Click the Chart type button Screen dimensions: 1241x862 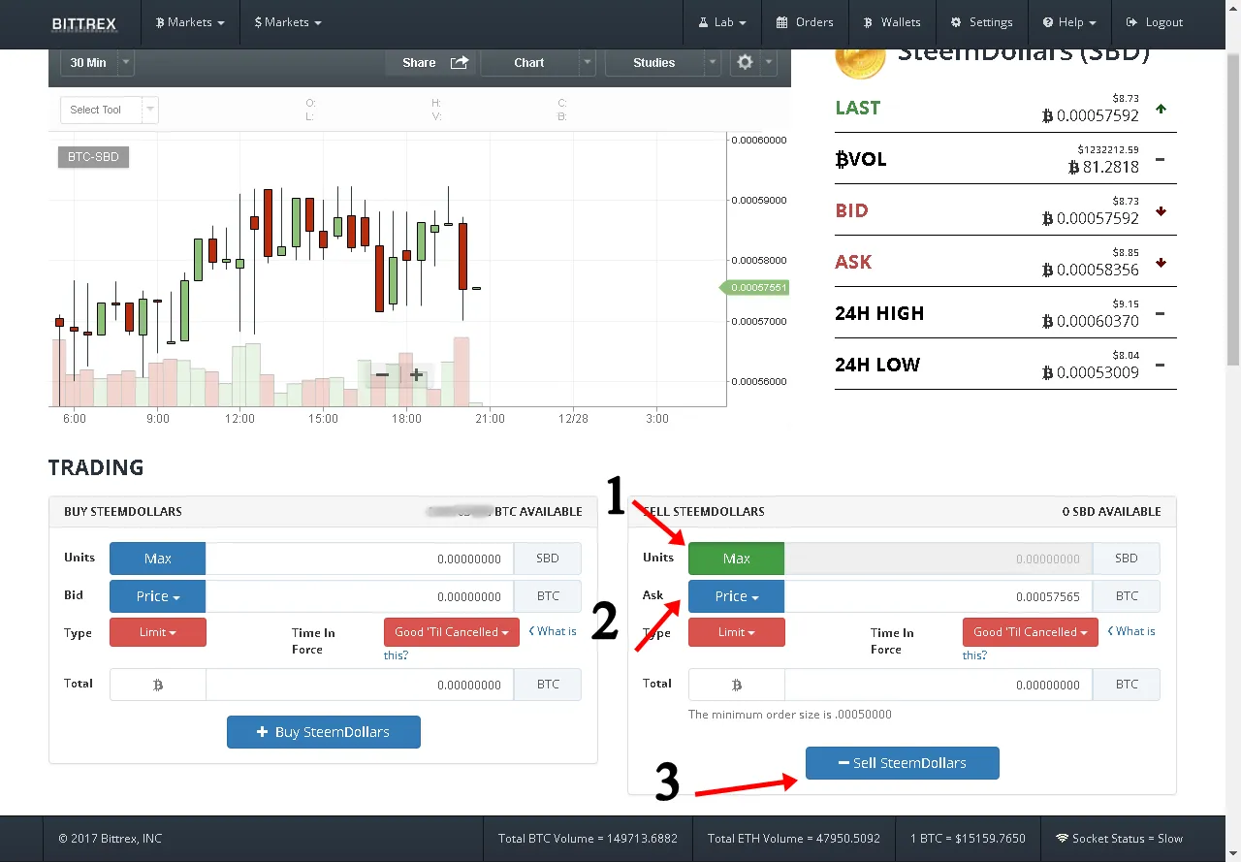click(529, 62)
